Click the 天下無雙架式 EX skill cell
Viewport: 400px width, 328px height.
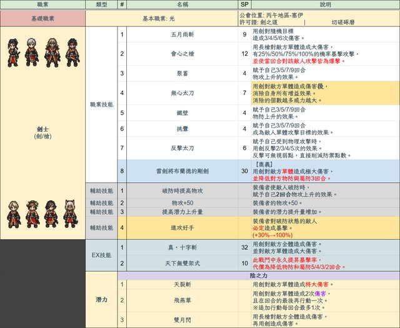tap(182, 262)
